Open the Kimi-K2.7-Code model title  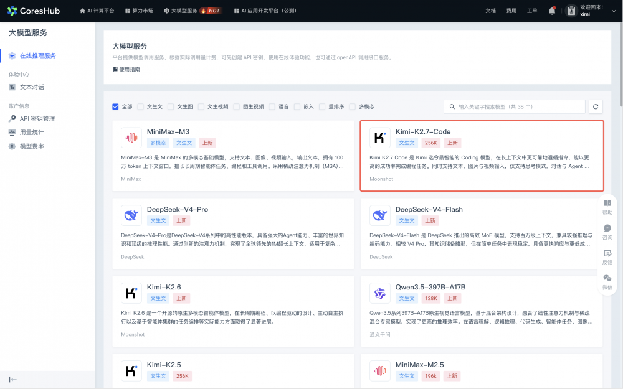(x=423, y=131)
